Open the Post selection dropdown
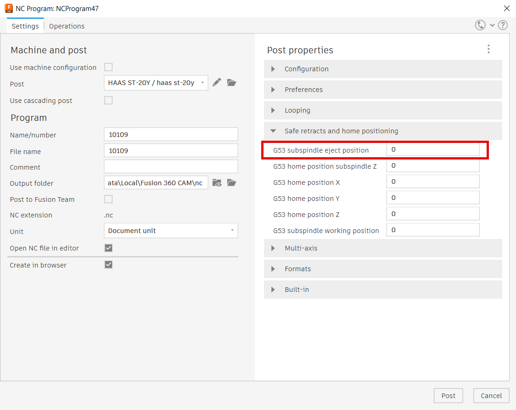Image resolution: width=516 pixels, height=410 pixels. tap(156, 83)
